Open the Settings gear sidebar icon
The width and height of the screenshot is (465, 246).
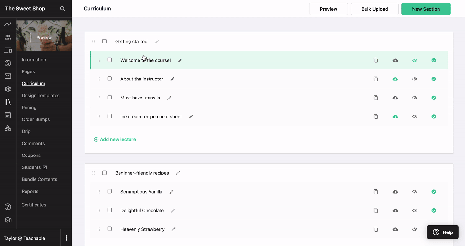coord(8,89)
